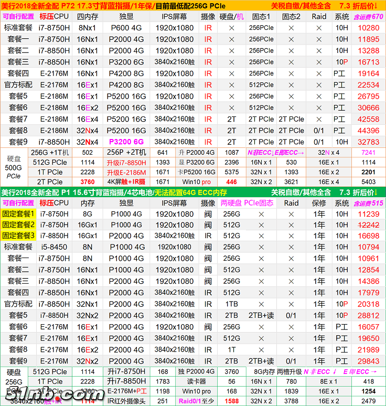This screenshot has width=386, height=406.
Task: Select the yellow 固定套餐3 cell
Action: coord(19,236)
